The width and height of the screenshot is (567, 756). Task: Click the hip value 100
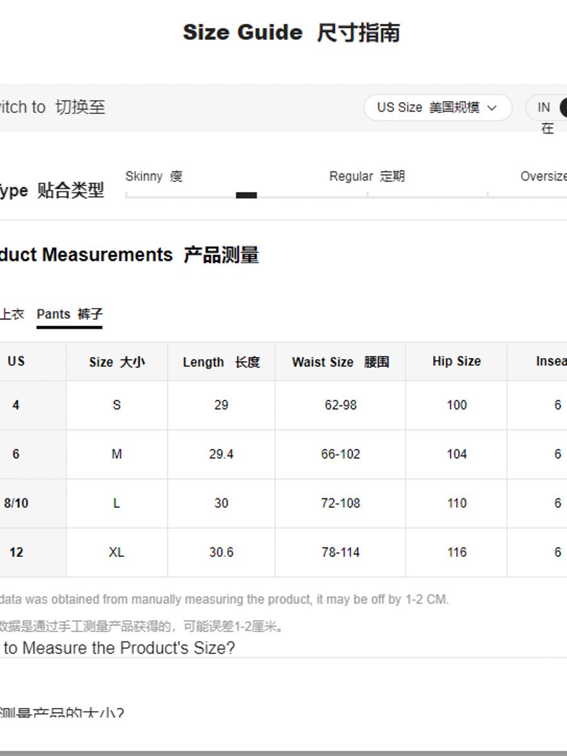click(457, 405)
